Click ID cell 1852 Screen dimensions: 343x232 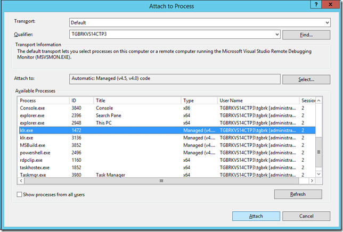[76, 168]
